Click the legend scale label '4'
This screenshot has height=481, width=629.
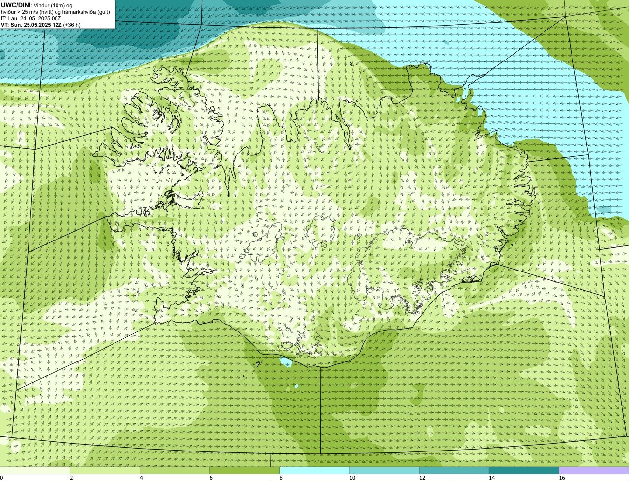click(141, 478)
